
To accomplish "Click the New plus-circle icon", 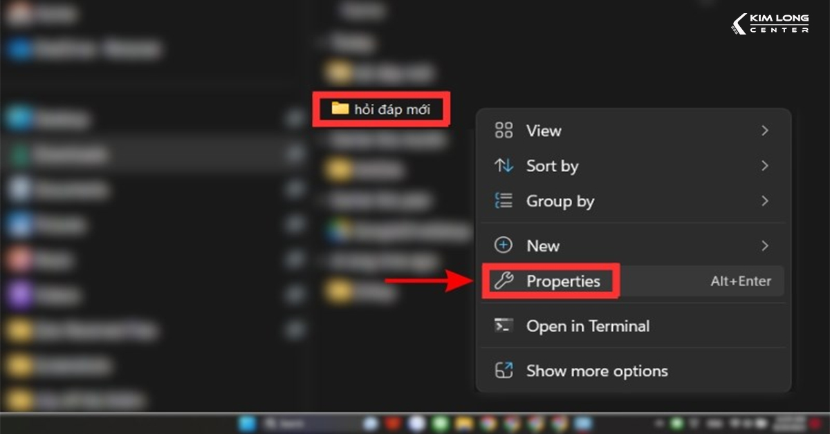I will tap(504, 245).
